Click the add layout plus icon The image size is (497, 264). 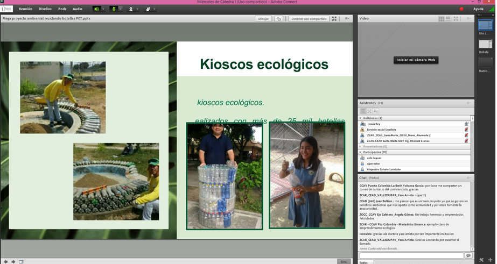click(491, 260)
